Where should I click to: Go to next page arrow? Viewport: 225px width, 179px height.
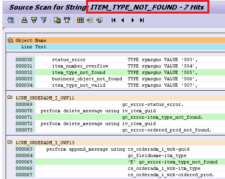[x=133, y=20]
